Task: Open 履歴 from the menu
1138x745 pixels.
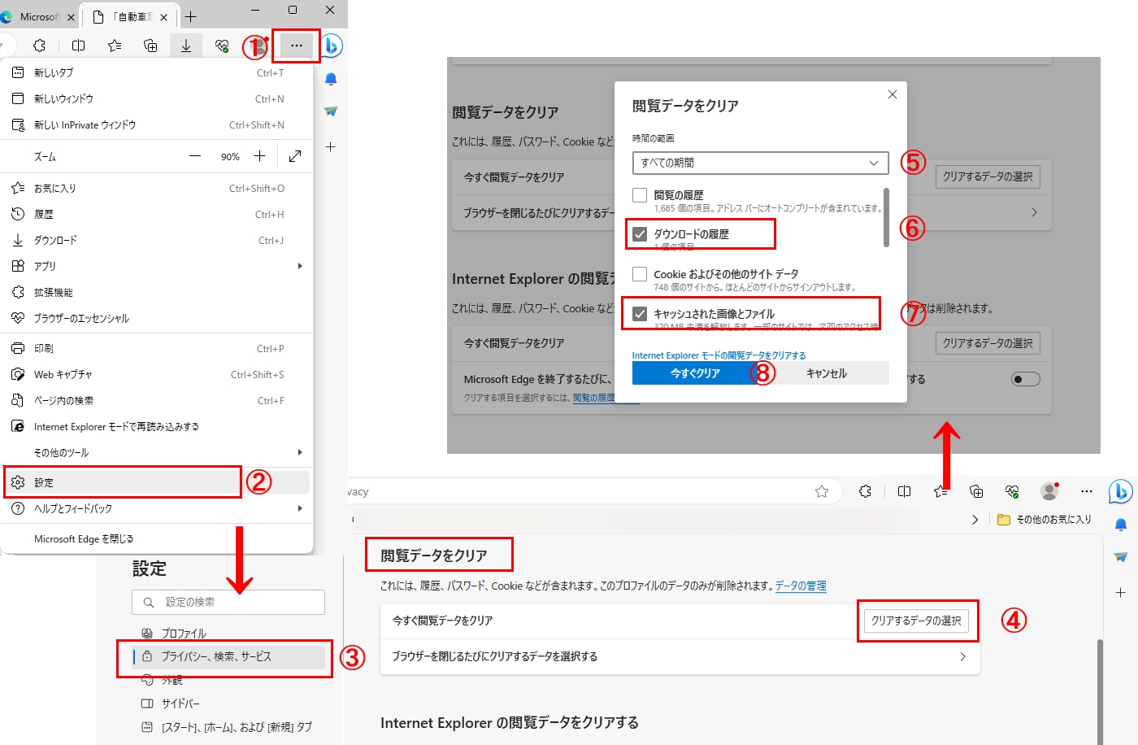Action: [x=157, y=214]
